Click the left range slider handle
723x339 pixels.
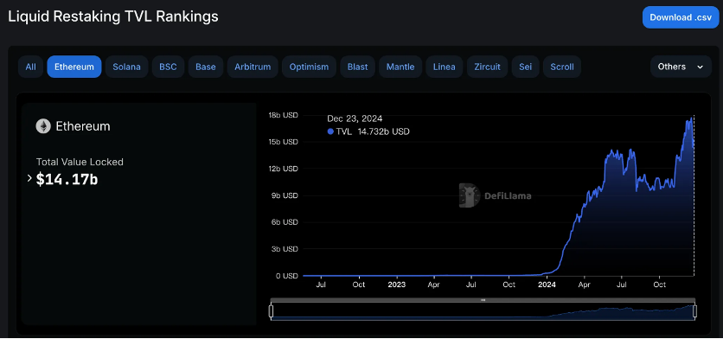[x=272, y=311]
